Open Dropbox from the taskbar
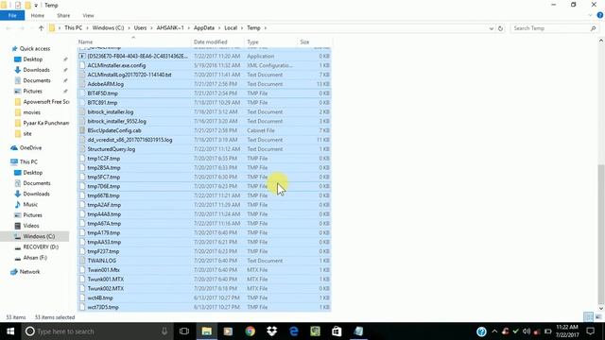This screenshot has width=605, height=340. pyautogui.click(x=272, y=331)
